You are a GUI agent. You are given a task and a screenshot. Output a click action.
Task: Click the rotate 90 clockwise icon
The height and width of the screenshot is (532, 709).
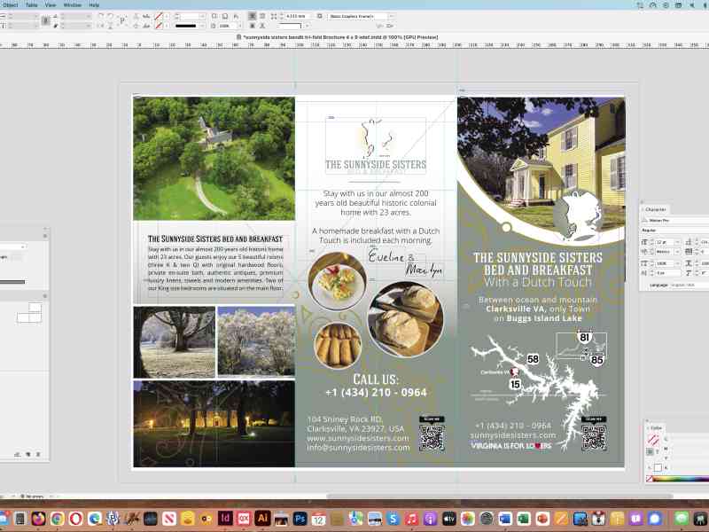pos(101,16)
